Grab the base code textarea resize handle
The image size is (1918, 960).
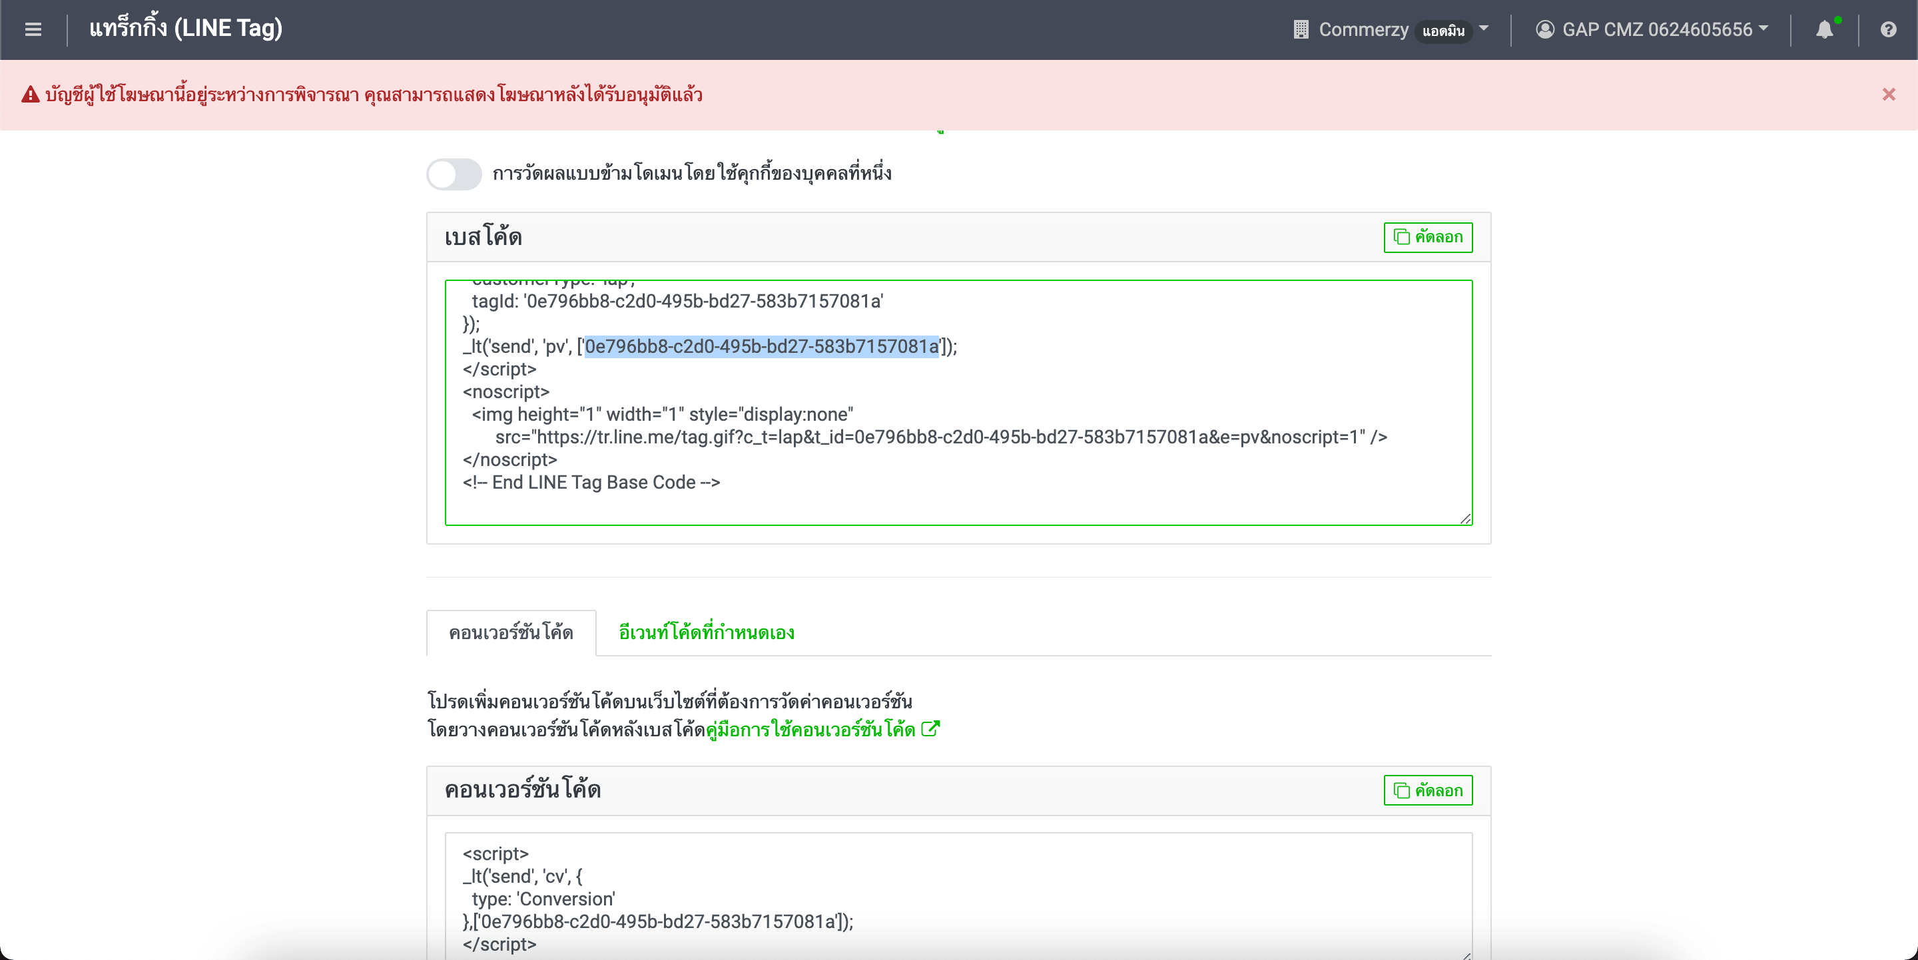tap(1464, 519)
